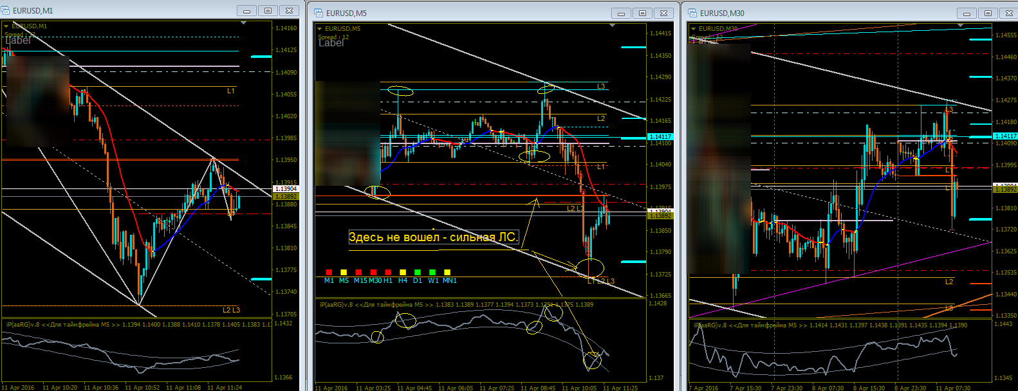
Task: Click the cyan 1.14117 price tag in M30 chart
Action: 1005,136
